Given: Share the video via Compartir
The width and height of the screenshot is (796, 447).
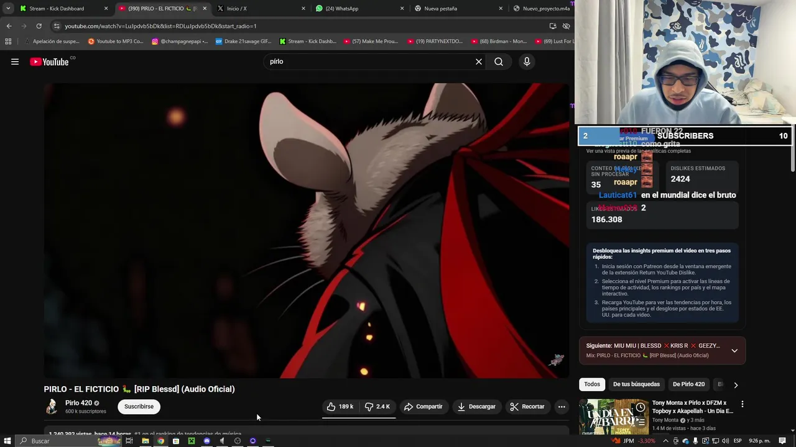Looking at the screenshot, I should (423, 407).
